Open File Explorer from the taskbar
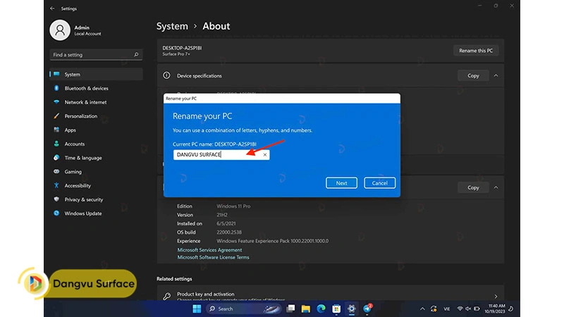The width and height of the screenshot is (564, 317). 306,309
